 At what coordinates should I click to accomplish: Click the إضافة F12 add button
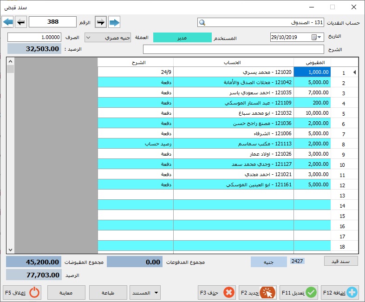340,292
